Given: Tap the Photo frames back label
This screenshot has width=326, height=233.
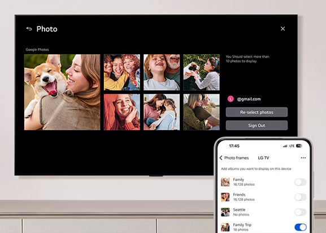Looking at the screenshot, I should tap(236, 158).
